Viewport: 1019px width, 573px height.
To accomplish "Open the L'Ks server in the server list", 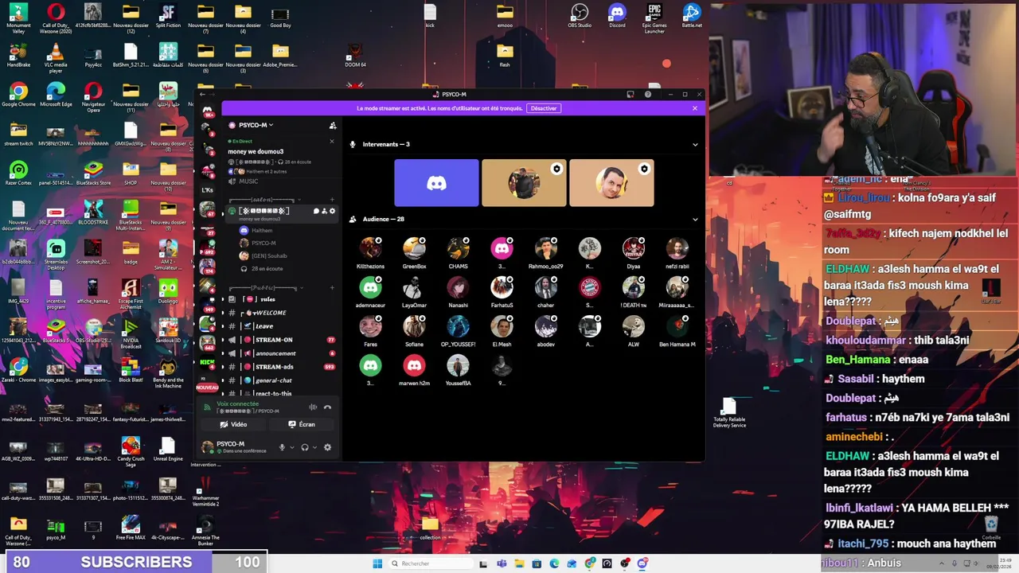I will [208, 189].
